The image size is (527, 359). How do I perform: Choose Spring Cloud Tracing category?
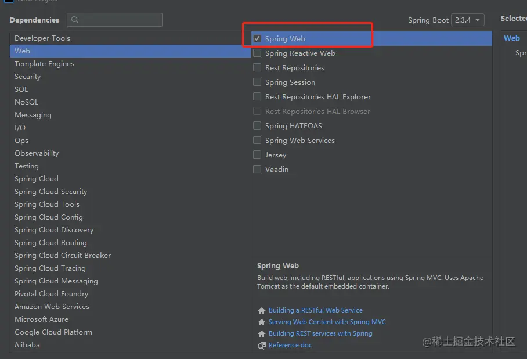(x=130, y=268)
